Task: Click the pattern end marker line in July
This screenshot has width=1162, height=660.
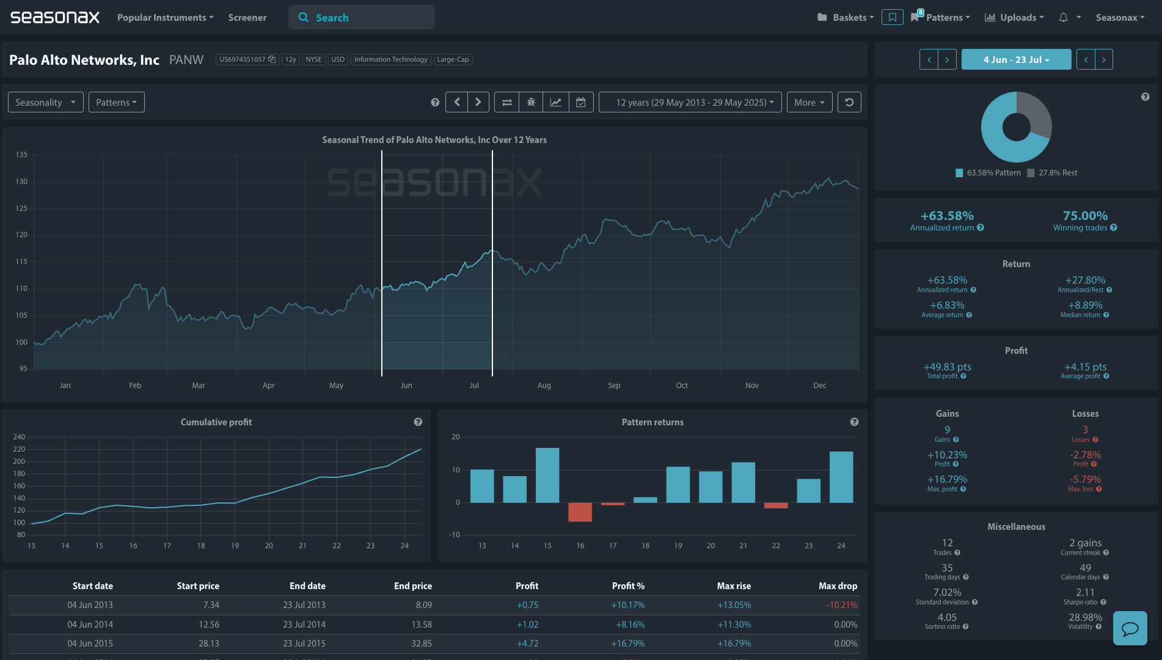Action: point(492,263)
